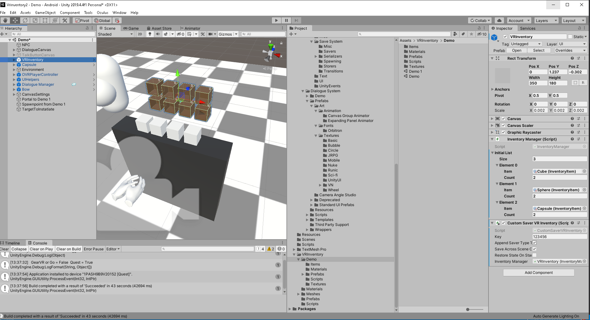
Task: Toggle Static checkbox
Action: 570,37
